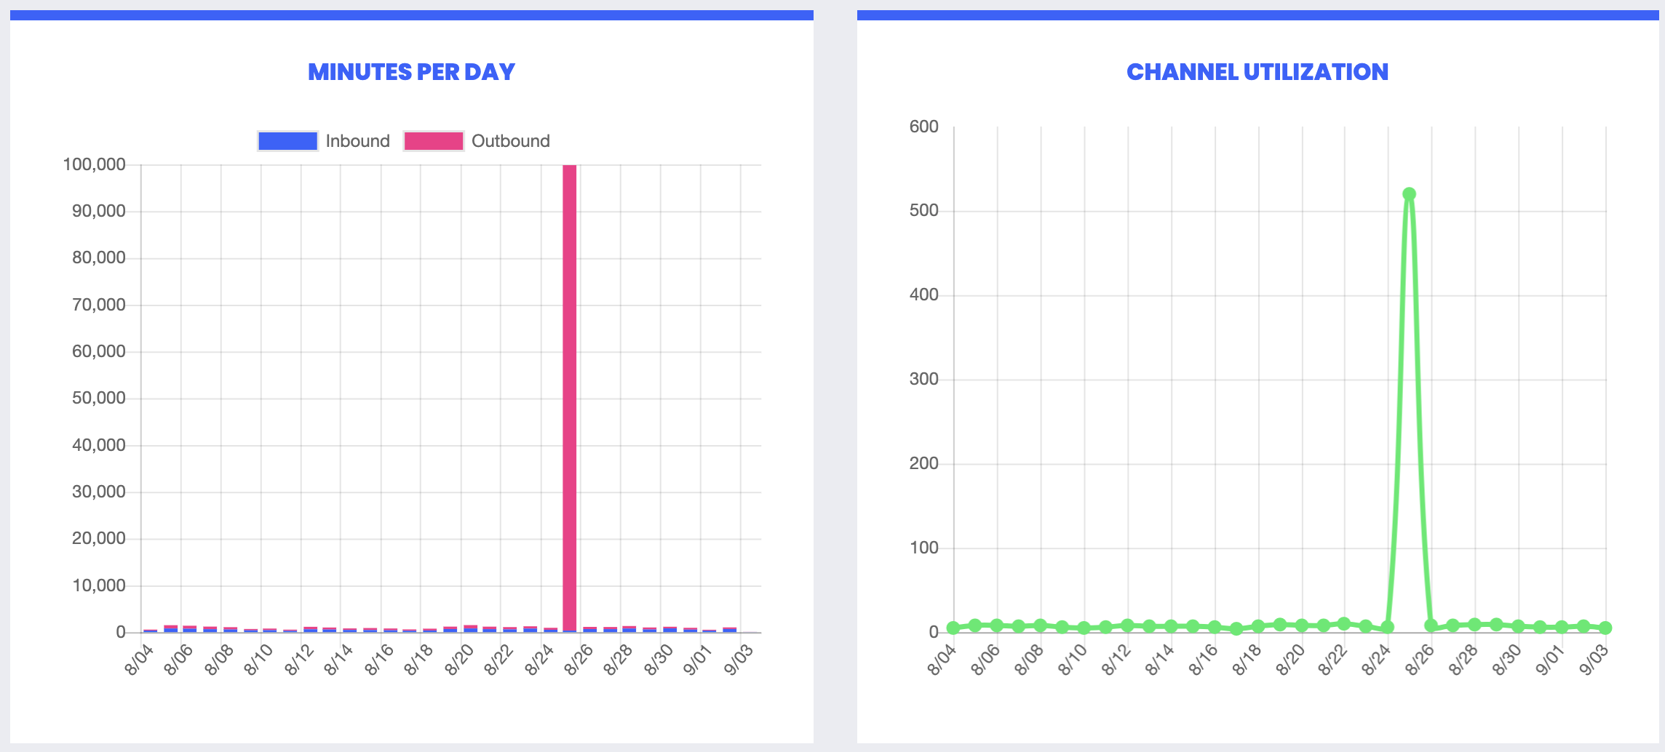1665x752 pixels.
Task: Click the MINUTES PER DAY title
Action: coord(411,72)
